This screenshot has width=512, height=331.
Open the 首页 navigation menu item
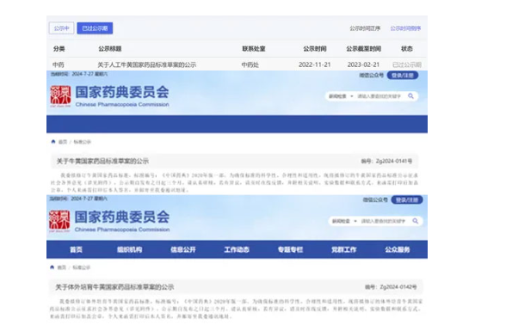click(76, 250)
